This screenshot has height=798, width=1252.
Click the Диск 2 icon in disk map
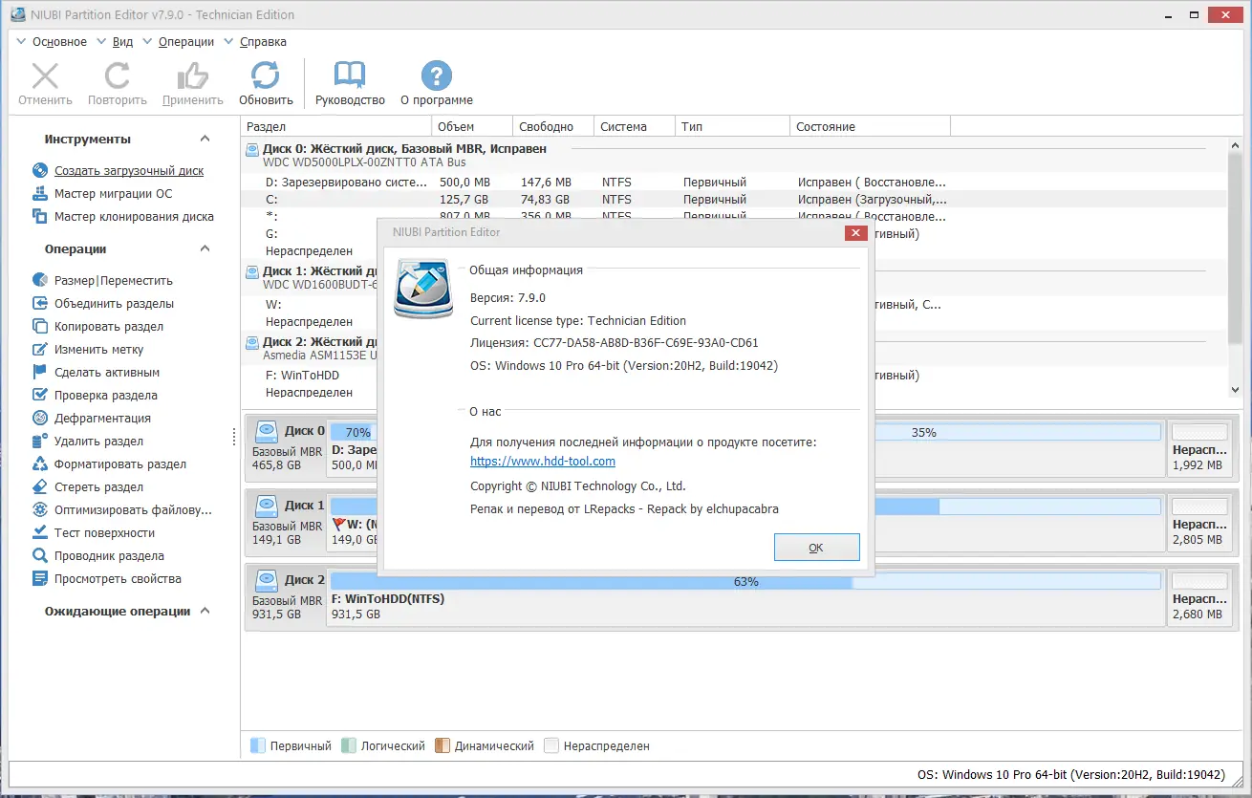point(266,579)
